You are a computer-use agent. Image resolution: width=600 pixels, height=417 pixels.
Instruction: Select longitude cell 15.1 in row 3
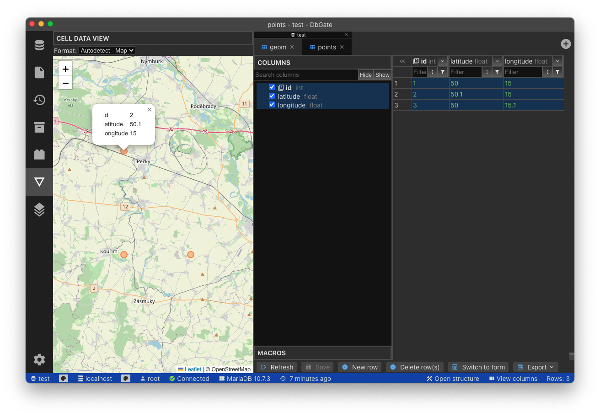pos(534,105)
